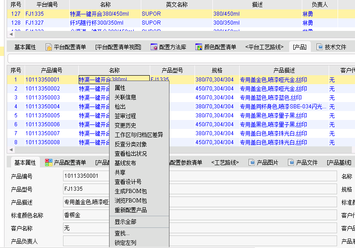Click the 技术文件 tab icon

point(320,47)
